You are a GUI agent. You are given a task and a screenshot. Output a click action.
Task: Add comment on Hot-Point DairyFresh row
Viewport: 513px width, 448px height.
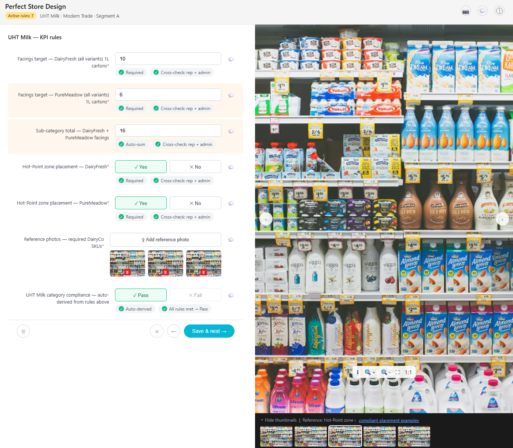click(231, 167)
